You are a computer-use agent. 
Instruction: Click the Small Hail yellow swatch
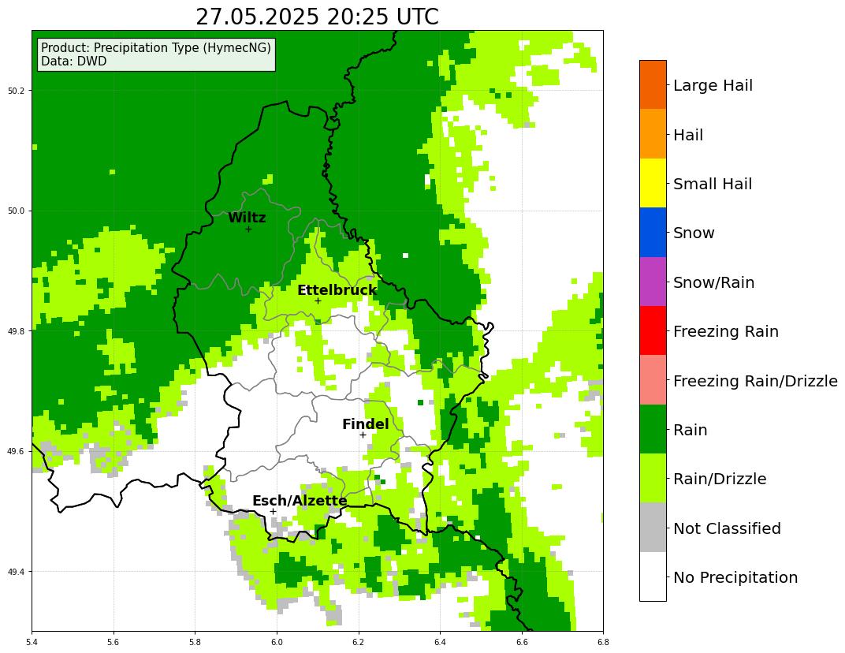653,183
